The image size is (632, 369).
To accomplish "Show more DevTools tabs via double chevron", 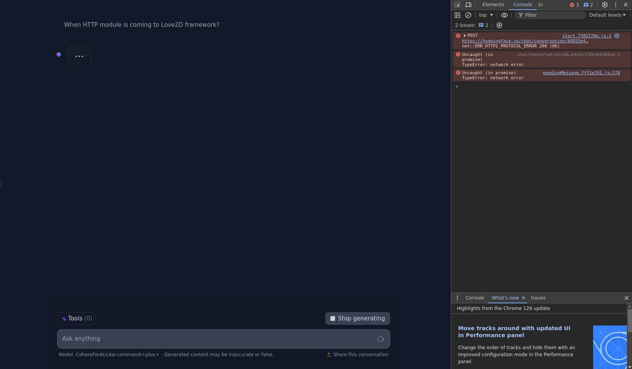I will pyautogui.click(x=541, y=5).
